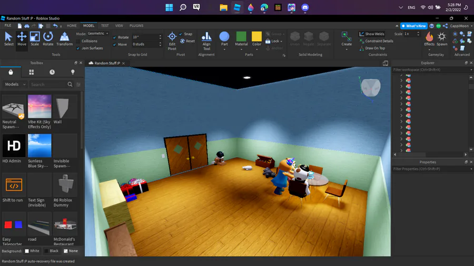Open the Lock dropdown

pos(274,41)
